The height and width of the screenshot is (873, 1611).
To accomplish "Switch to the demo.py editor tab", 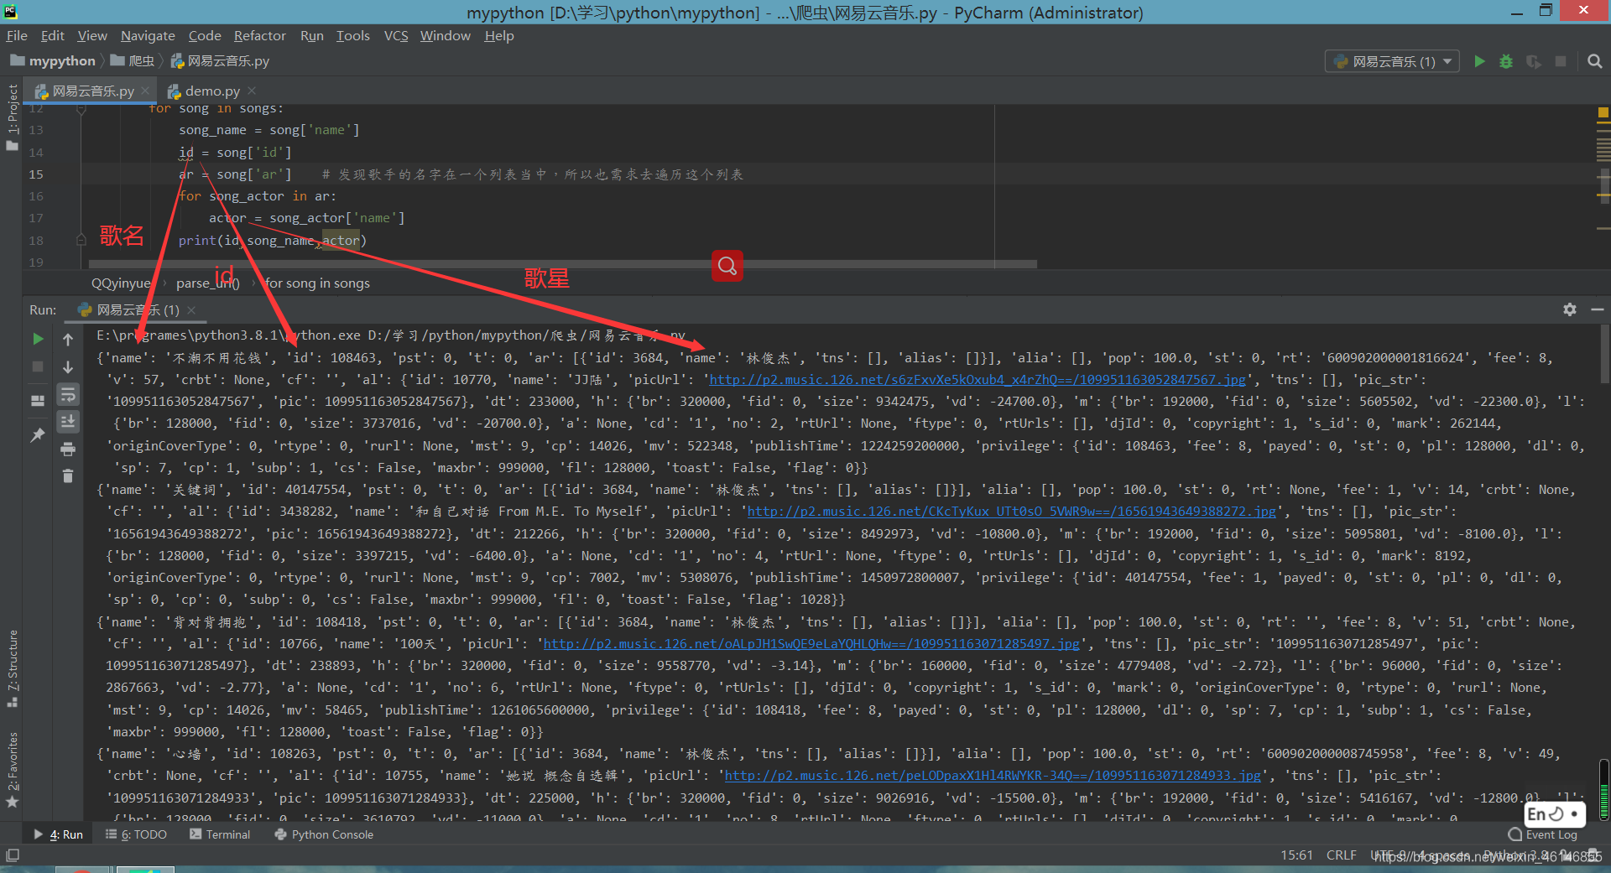I will pos(212,91).
